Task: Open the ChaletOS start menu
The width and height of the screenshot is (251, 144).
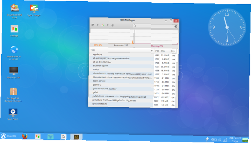Action: pos(9,136)
